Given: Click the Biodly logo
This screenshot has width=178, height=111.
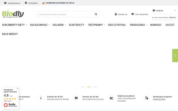Looking at the screenshot, I should [x=13, y=14].
